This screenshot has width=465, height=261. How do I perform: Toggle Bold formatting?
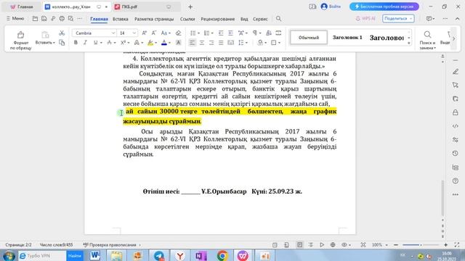76,43
